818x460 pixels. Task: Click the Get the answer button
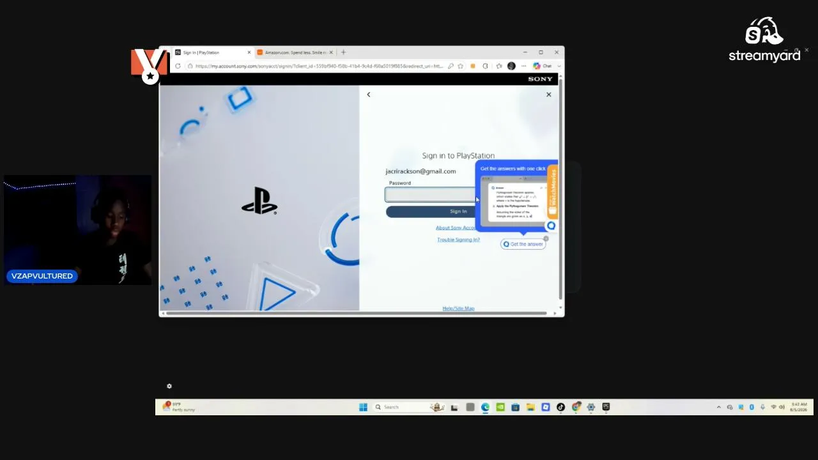pyautogui.click(x=523, y=244)
